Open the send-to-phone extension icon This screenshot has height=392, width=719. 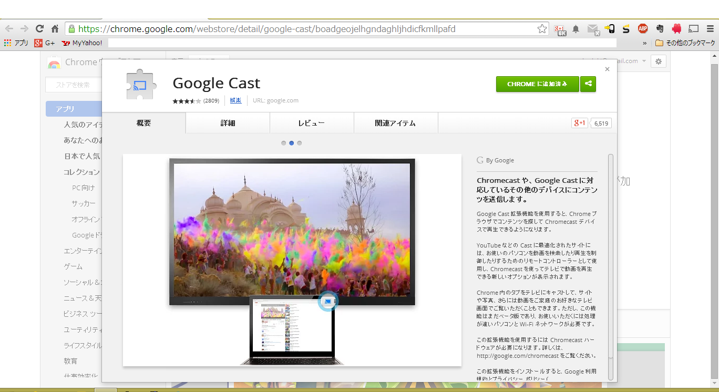(610, 29)
